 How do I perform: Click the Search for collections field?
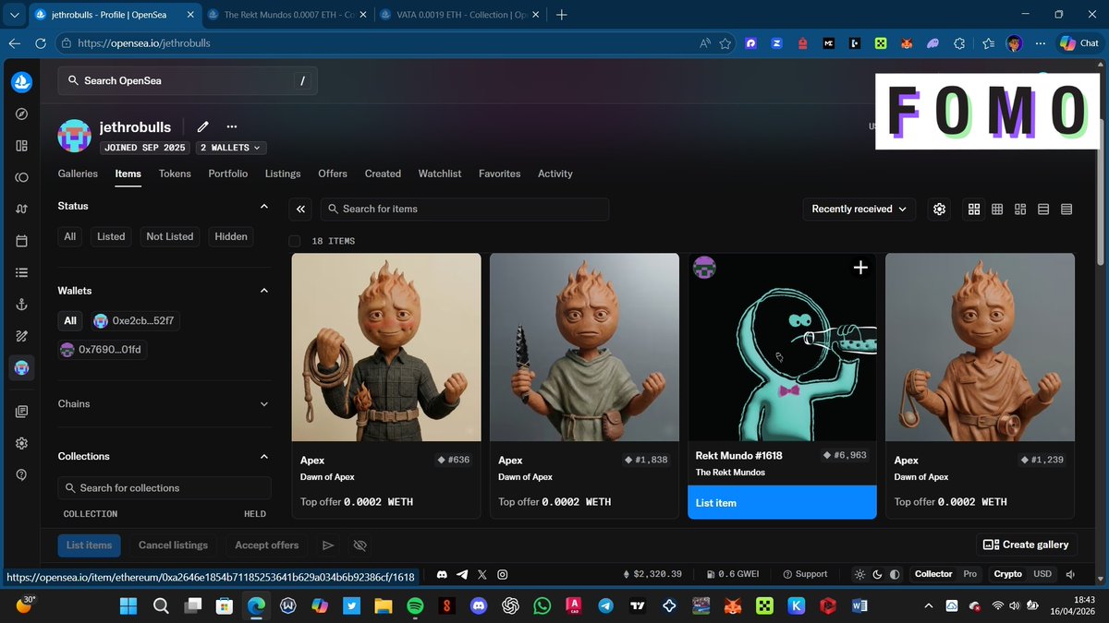point(165,488)
